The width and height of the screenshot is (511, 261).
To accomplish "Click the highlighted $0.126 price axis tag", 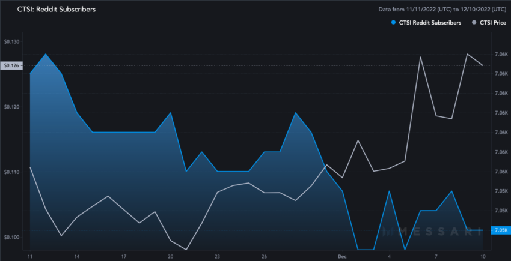I will pos(11,66).
